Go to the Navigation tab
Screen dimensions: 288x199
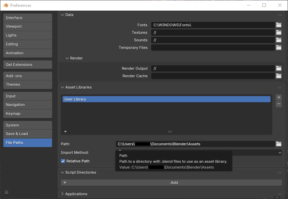point(28,105)
